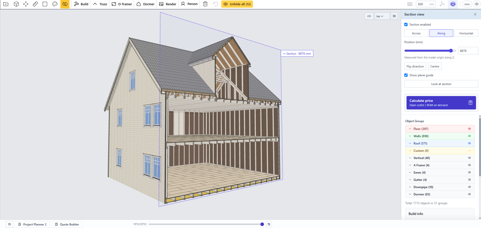The height and width of the screenshot is (228, 481).
Task: Click the Look at section button
Action: point(441,84)
